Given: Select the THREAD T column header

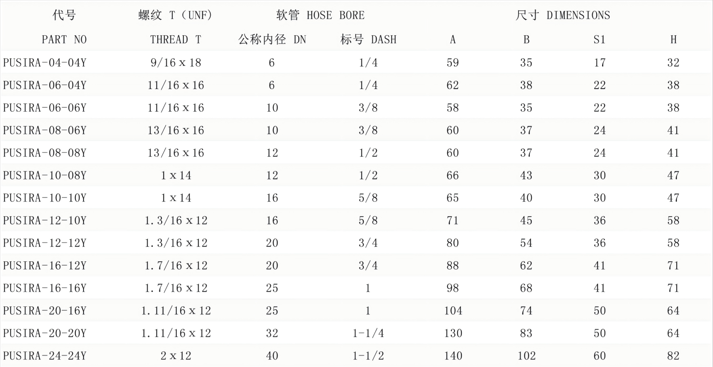Looking at the screenshot, I should [175, 40].
